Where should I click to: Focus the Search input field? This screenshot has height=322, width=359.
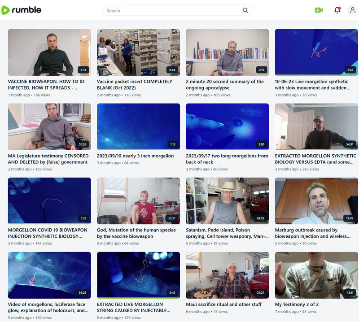tap(177, 10)
